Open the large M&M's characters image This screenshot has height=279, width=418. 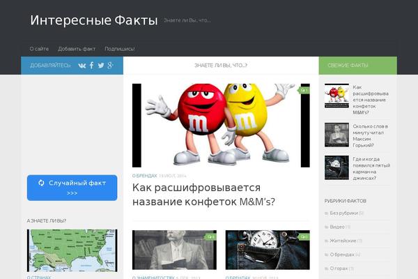pyautogui.click(x=221, y=126)
